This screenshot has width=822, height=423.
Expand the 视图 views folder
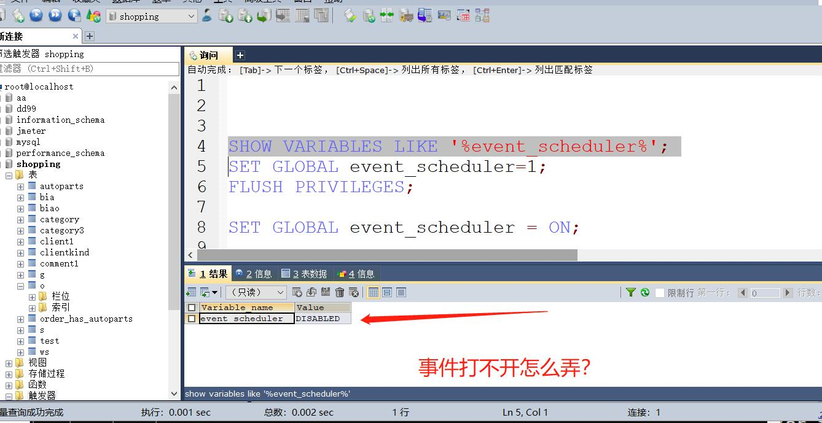[9, 363]
